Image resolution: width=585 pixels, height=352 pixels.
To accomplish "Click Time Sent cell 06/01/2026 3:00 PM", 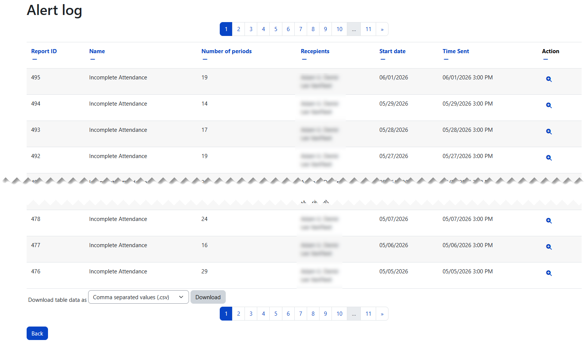I will [468, 78].
